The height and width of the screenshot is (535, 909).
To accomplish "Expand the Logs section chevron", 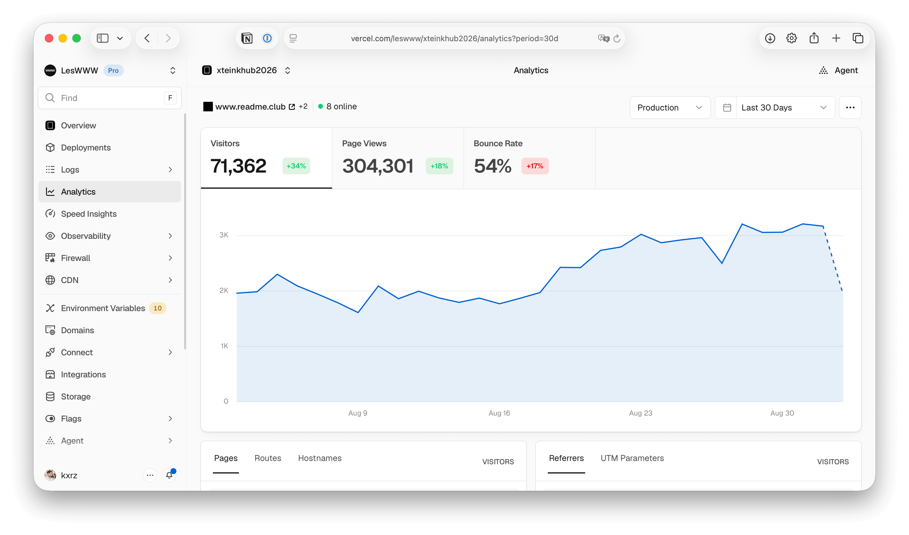I will tap(170, 170).
